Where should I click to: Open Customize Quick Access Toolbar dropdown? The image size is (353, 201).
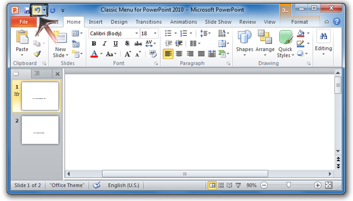pyautogui.click(x=63, y=10)
